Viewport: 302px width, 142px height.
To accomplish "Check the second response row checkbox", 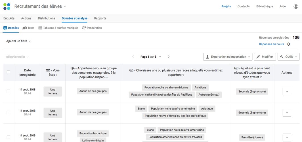I will pyautogui.click(x=9, y=113).
